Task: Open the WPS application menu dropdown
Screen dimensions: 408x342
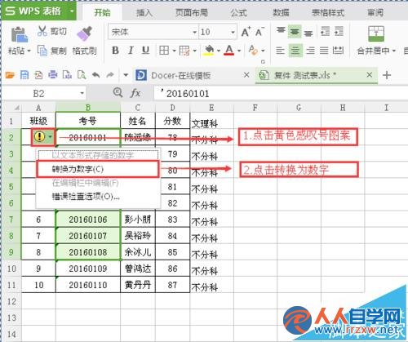Action: (x=72, y=11)
